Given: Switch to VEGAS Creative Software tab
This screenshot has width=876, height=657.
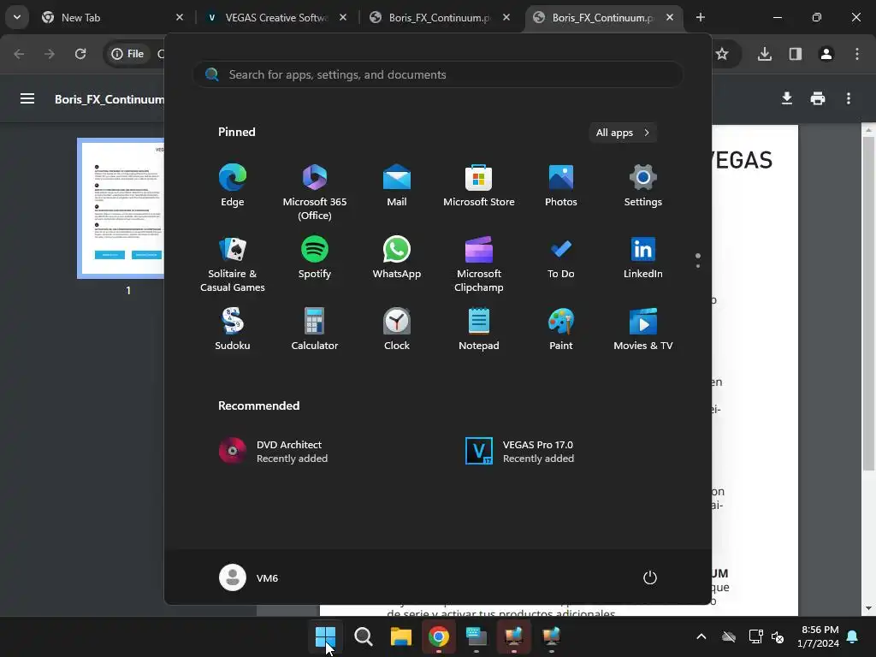Looking at the screenshot, I should pos(276,18).
